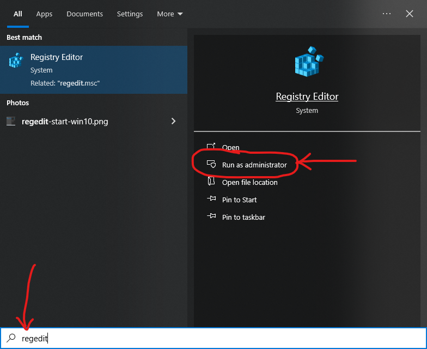
Task: Click the magnifier icon in search box
Action: (x=11, y=338)
